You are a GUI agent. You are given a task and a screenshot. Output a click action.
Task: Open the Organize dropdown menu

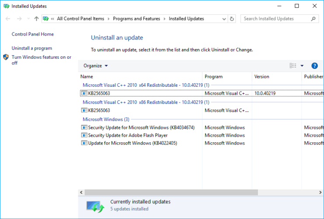tap(95, 66)
